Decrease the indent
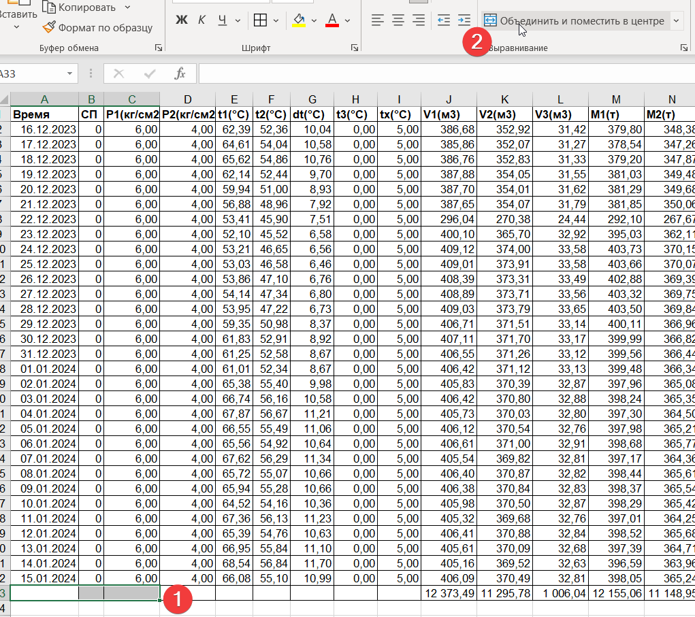This screenshot has height=617, width=695. (x=444, y=20)
